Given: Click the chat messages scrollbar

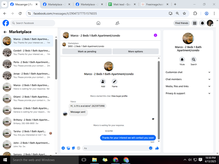Looking at the screenshot, I should point(159,100).
